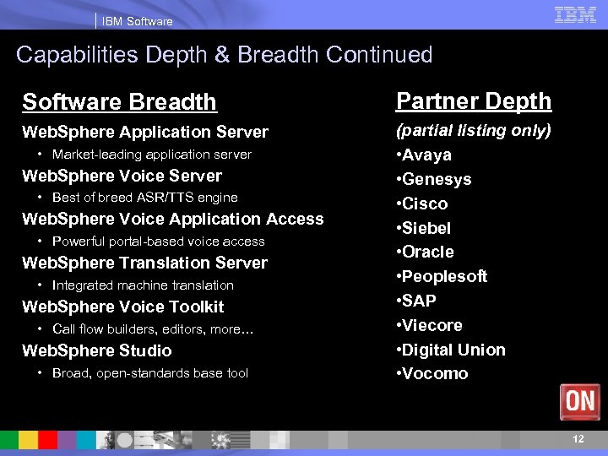This screenshot has height=456, width=608.
Task: Click the IBM logo in header
Action: [x=575, y=15]
